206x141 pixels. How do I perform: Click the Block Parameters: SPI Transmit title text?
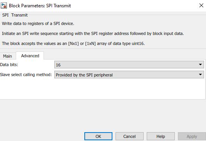[40, 6]
